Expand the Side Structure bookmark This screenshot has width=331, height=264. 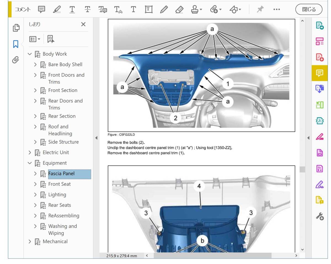coord(35,142)
